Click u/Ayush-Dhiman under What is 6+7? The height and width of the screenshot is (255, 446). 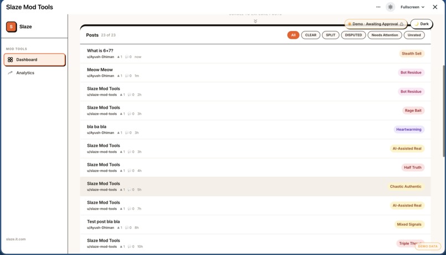(100, 57)
